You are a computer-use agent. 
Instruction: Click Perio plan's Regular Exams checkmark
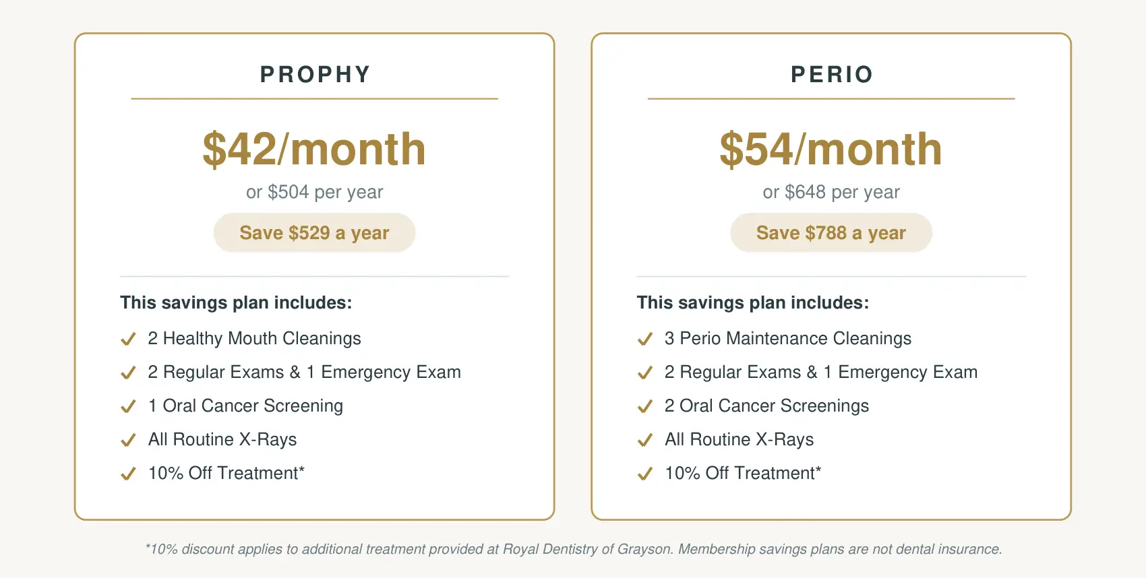pyautogui.click(x=645, y=373)
